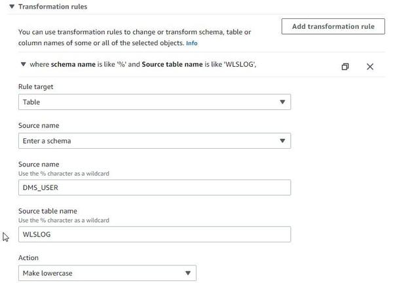The image size is (393, 285).
Task: Focus the DMS_USER source name field
Action: pos(154,187)
